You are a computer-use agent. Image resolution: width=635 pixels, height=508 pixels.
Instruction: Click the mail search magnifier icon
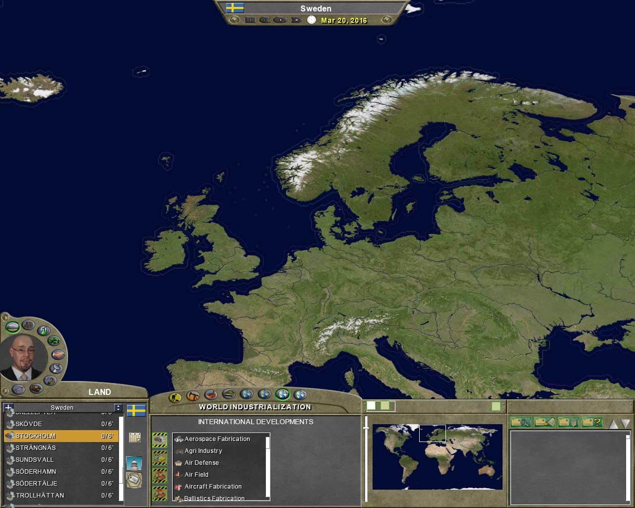(521, 422)
